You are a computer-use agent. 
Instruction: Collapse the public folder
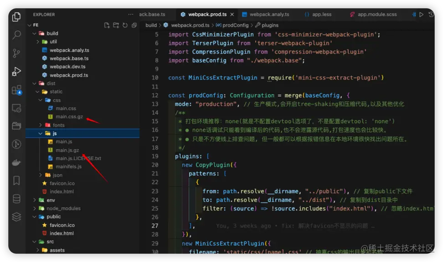coord(34,217)
